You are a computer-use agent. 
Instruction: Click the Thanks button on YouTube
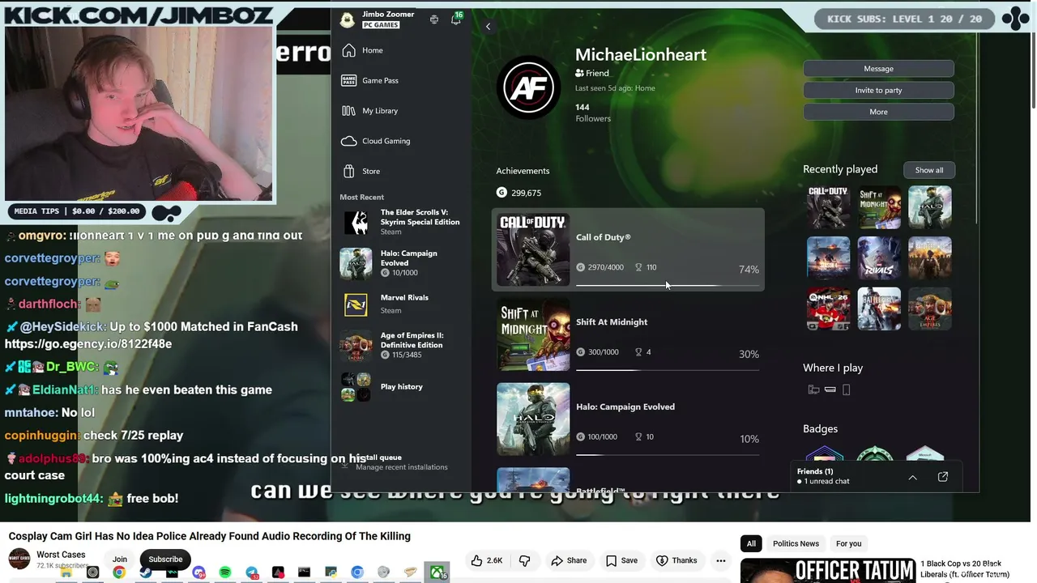click(676, 560)
